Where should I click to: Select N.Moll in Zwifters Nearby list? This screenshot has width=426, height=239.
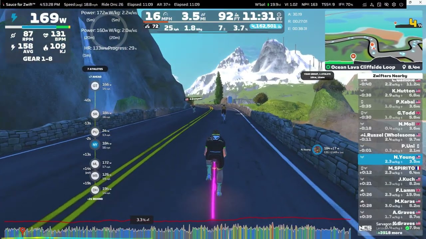tap(390, 126)
